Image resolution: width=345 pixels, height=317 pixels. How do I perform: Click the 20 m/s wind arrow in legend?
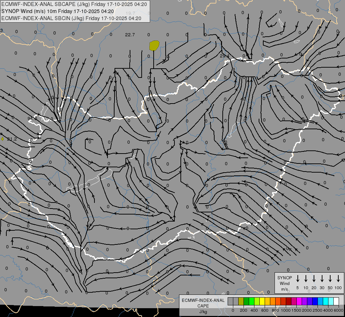click(314, 279)
